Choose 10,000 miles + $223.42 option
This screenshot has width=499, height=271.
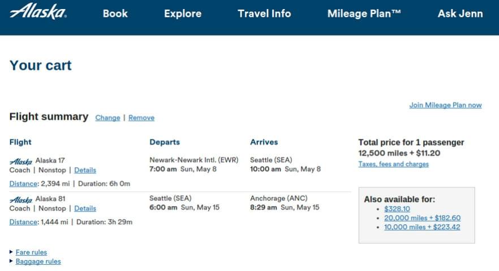(422, 227)
